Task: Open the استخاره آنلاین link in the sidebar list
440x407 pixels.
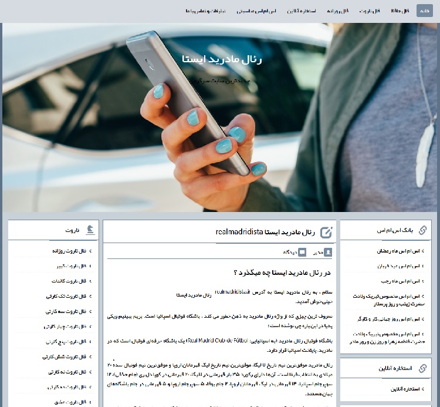Action: click(x=405, y=389)
